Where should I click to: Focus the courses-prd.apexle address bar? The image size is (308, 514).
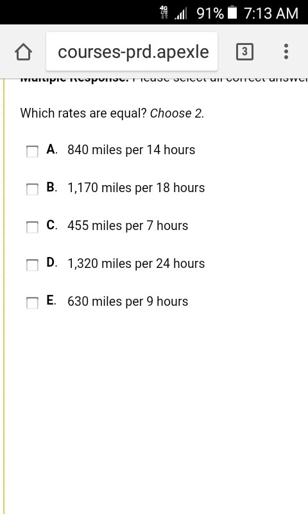click(132, 51)
